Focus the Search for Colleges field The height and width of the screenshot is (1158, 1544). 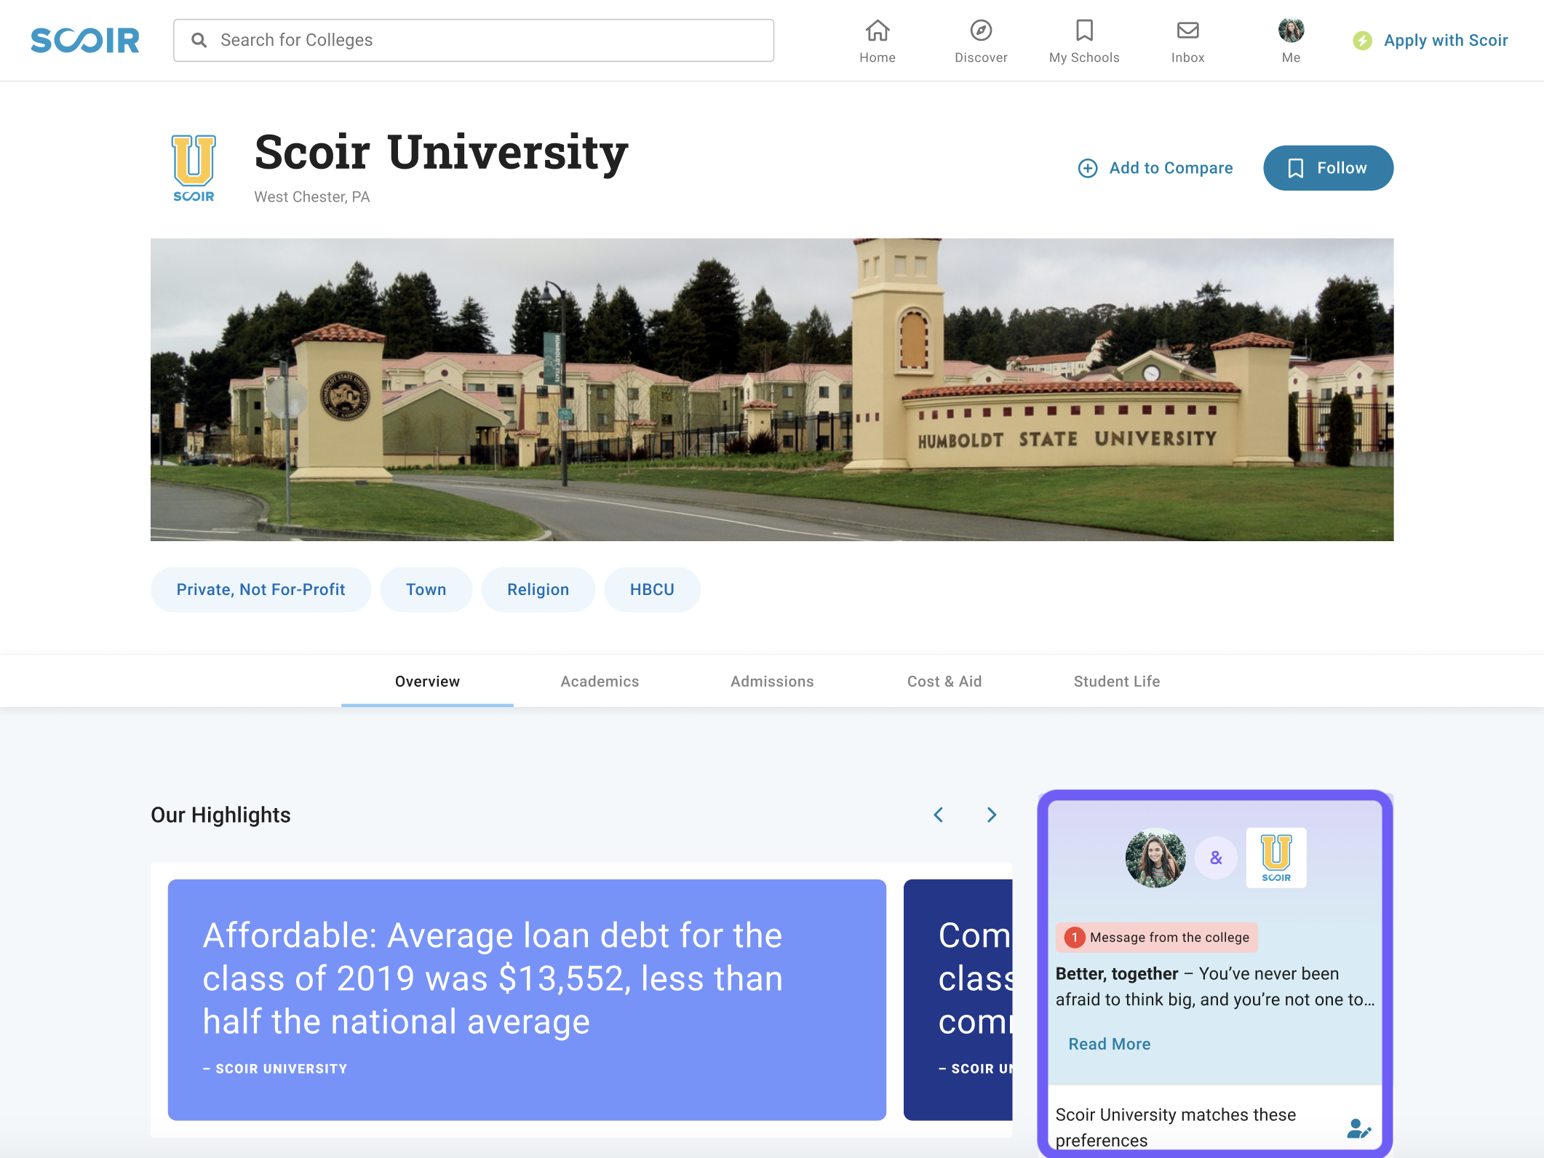pos(474,40)
